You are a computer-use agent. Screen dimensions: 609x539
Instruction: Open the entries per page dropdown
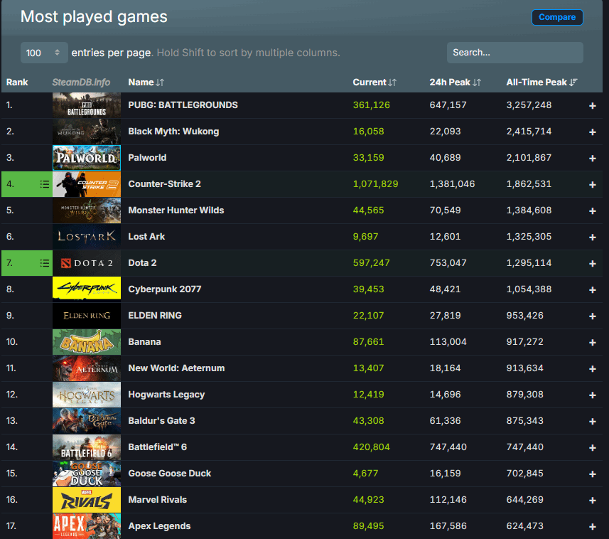point(45,53)
